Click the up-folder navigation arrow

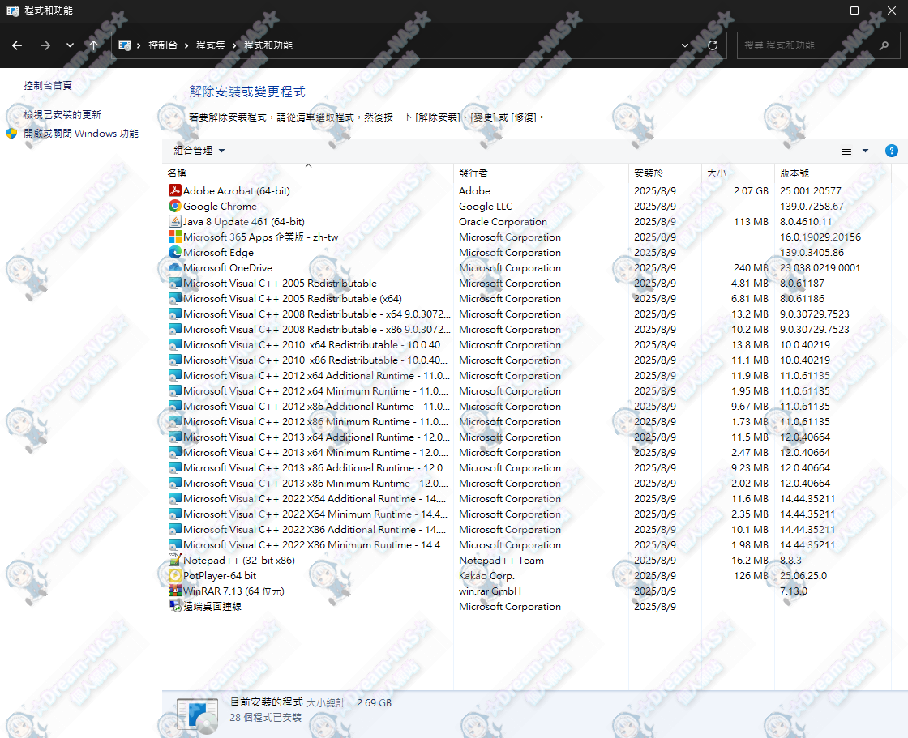click(x=93, y=45)
